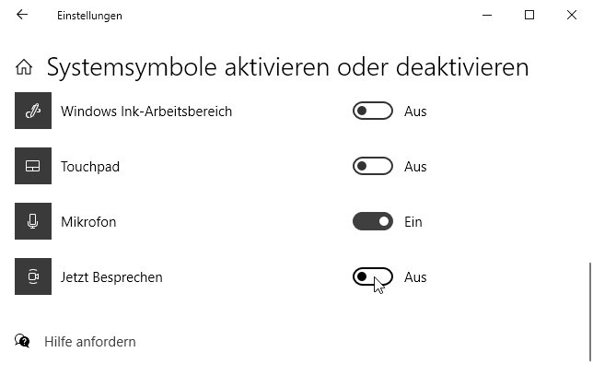Click the Jetzt Besprechen camera icon
Image resolution: width=593 pixels, height=376 pixels.
pyautogui.click(x=33, y=276)
